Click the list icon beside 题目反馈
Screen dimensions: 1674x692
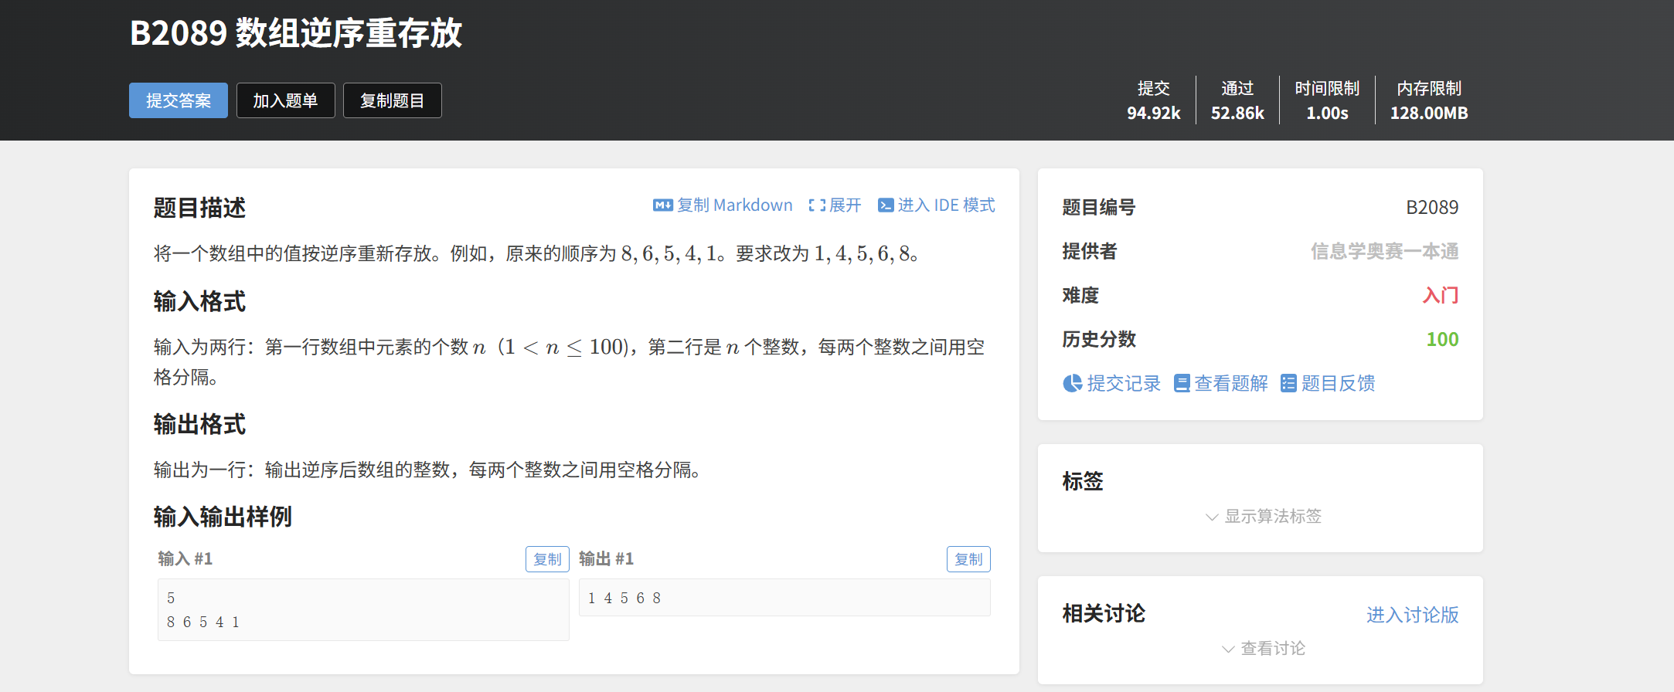click(x=1288, y=384)
